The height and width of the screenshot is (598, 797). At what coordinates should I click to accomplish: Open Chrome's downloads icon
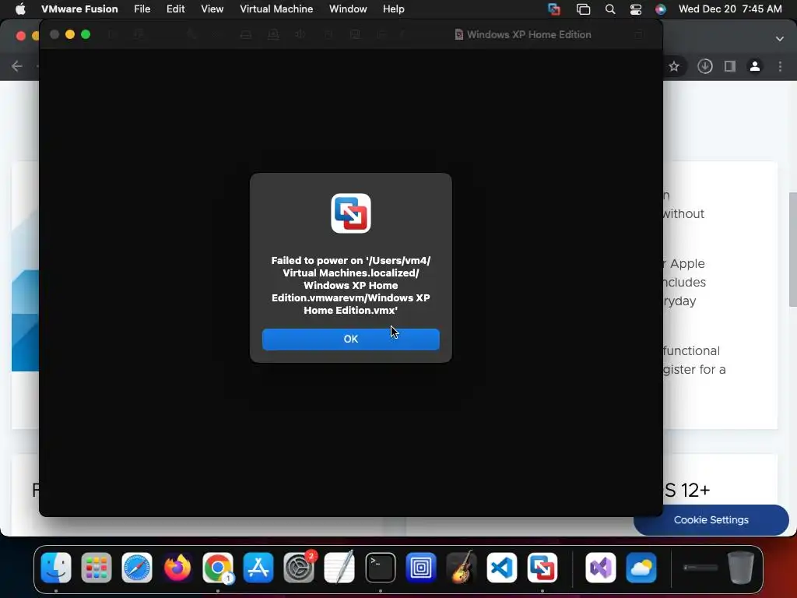[704, 66]
